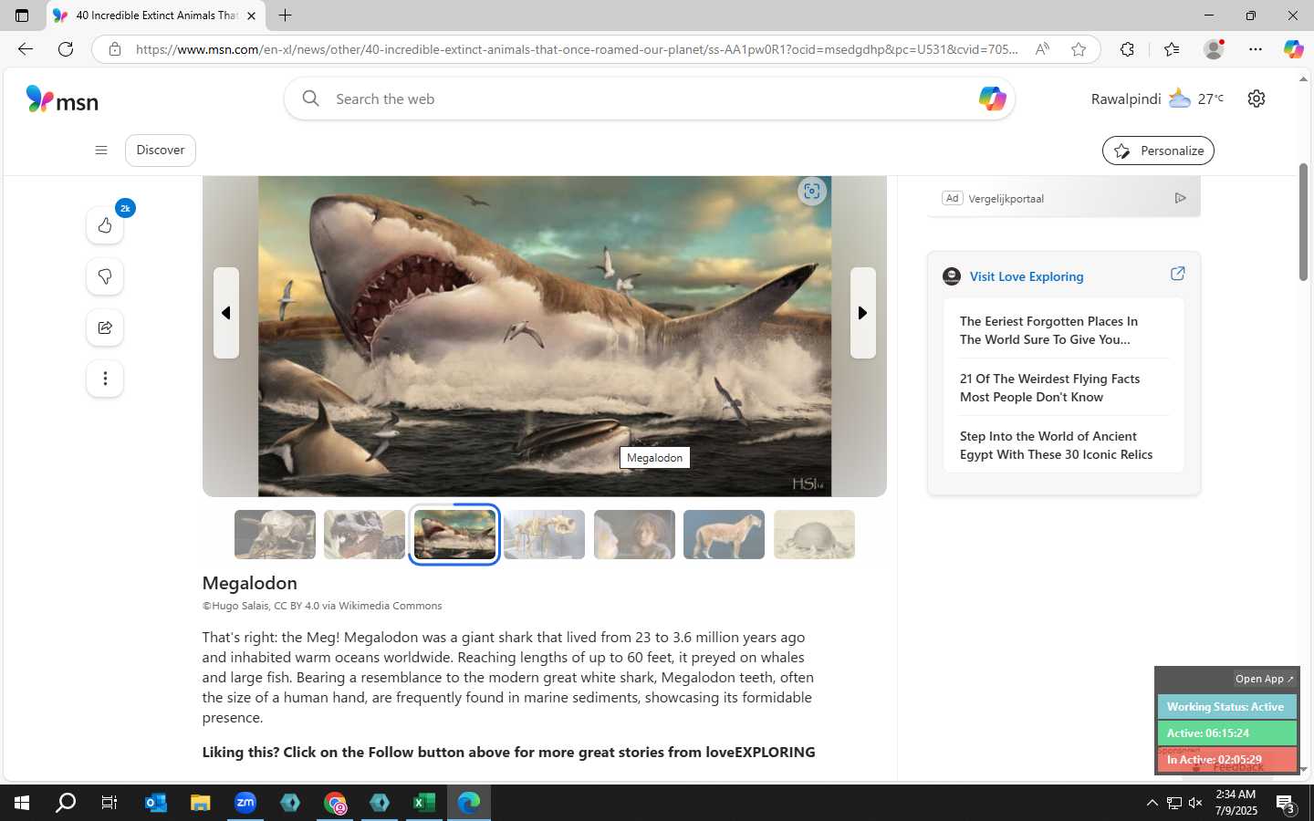Select the saber-toothed cat thumbnail

coord(724,535)
